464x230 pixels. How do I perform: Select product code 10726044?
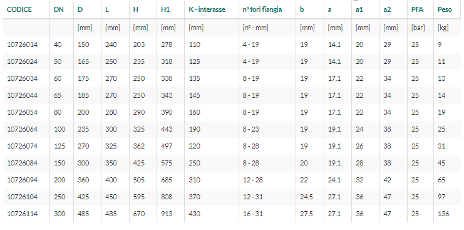[22, 96]
